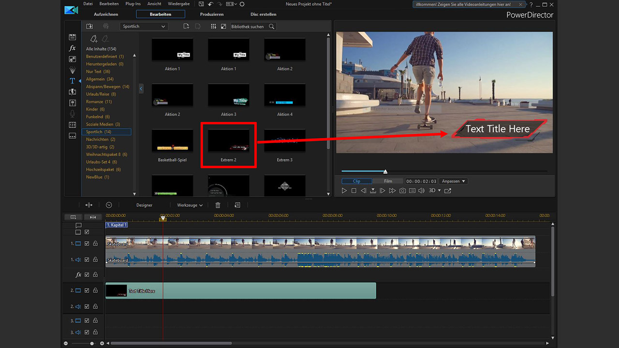Click the preview volume speaker icon
The width and height of the screenshot is (619, 348).
(421, 191)
